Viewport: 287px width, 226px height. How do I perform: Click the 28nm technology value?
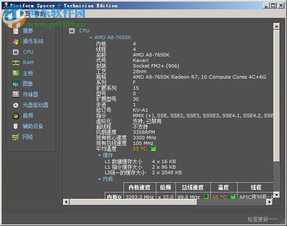click(140, 71)
